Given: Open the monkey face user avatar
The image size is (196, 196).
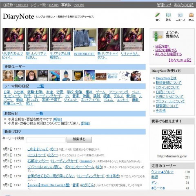Looking at the screenshot, I should tap(31, 76).
